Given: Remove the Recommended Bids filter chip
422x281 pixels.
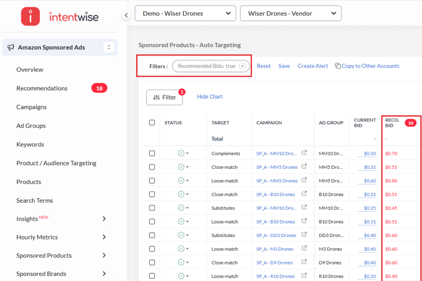Looking at the screenshot, I should 242,66.
